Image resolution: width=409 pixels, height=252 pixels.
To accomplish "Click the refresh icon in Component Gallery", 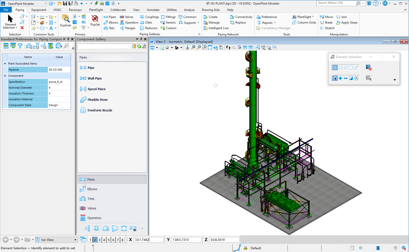I will click(139, 46).
